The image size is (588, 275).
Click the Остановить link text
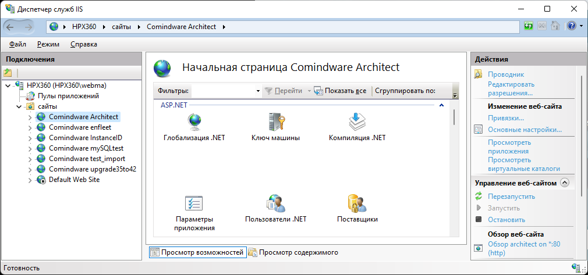[x=506, y=220]
